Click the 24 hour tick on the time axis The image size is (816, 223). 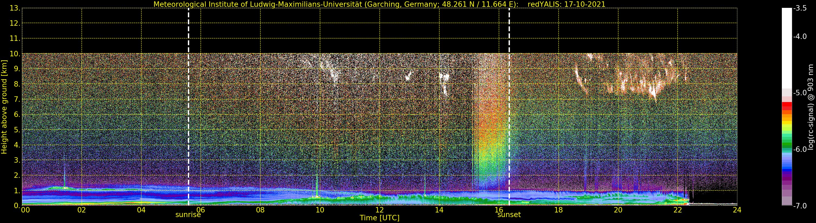(737, 210)
